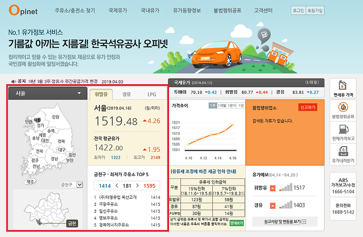Click the 최저가 value 1322
Viewport: 363px width, 237px height.
[x=115, y=157]
